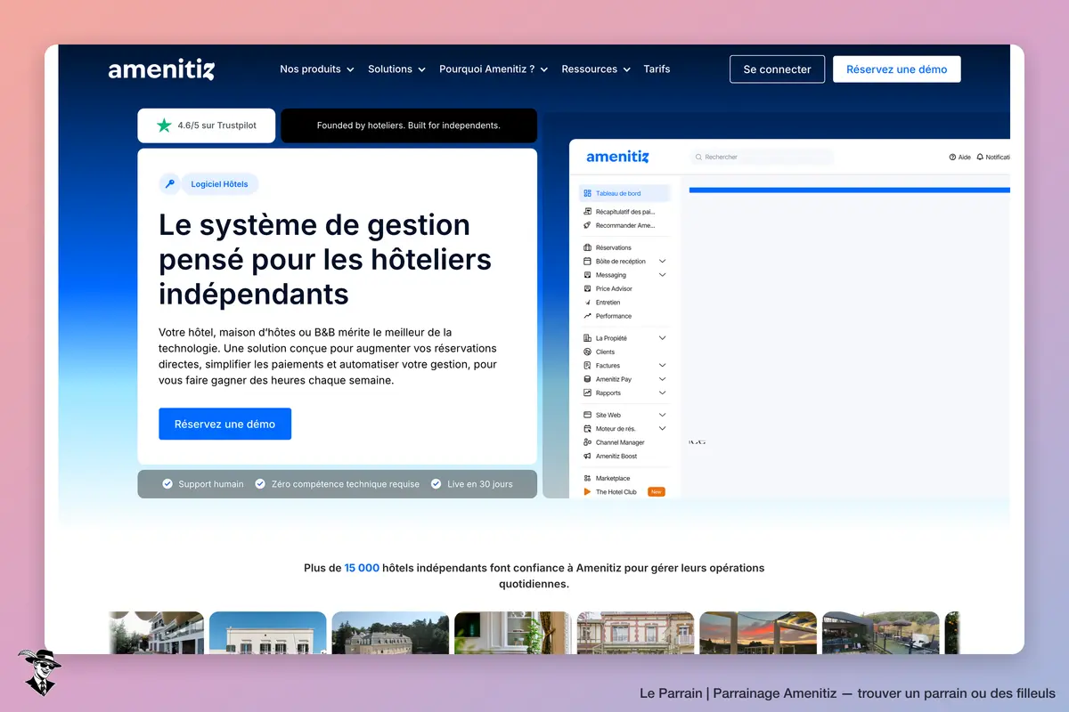The image size is (1069, 712).
Task: Open Réservations via its suitcase icon
Action: coord(587,247)
